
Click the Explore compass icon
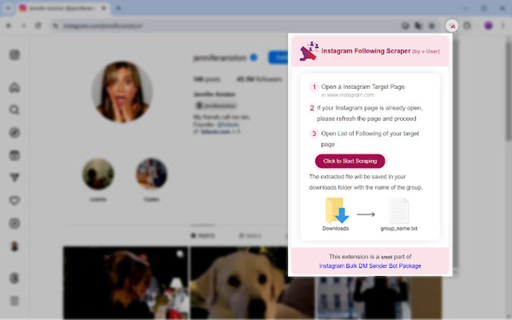[15, 132]
